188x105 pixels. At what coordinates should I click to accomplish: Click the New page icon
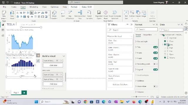[x=4, y=15]
